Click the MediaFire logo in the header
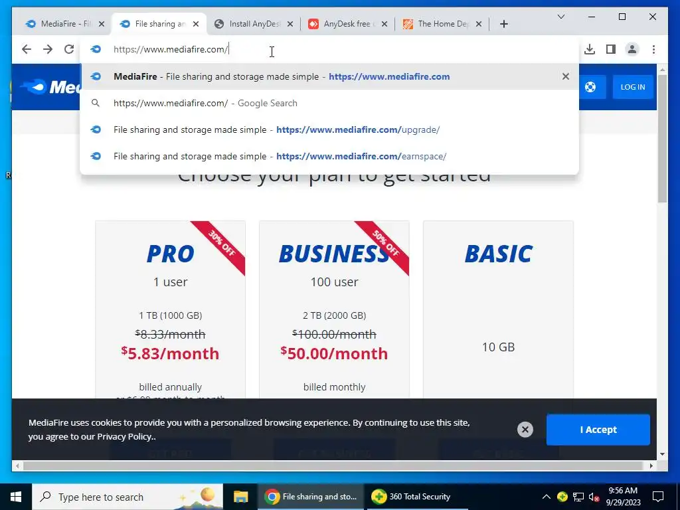Image resolution: width=680 pixels, height=510 pixels. (51, 87)
